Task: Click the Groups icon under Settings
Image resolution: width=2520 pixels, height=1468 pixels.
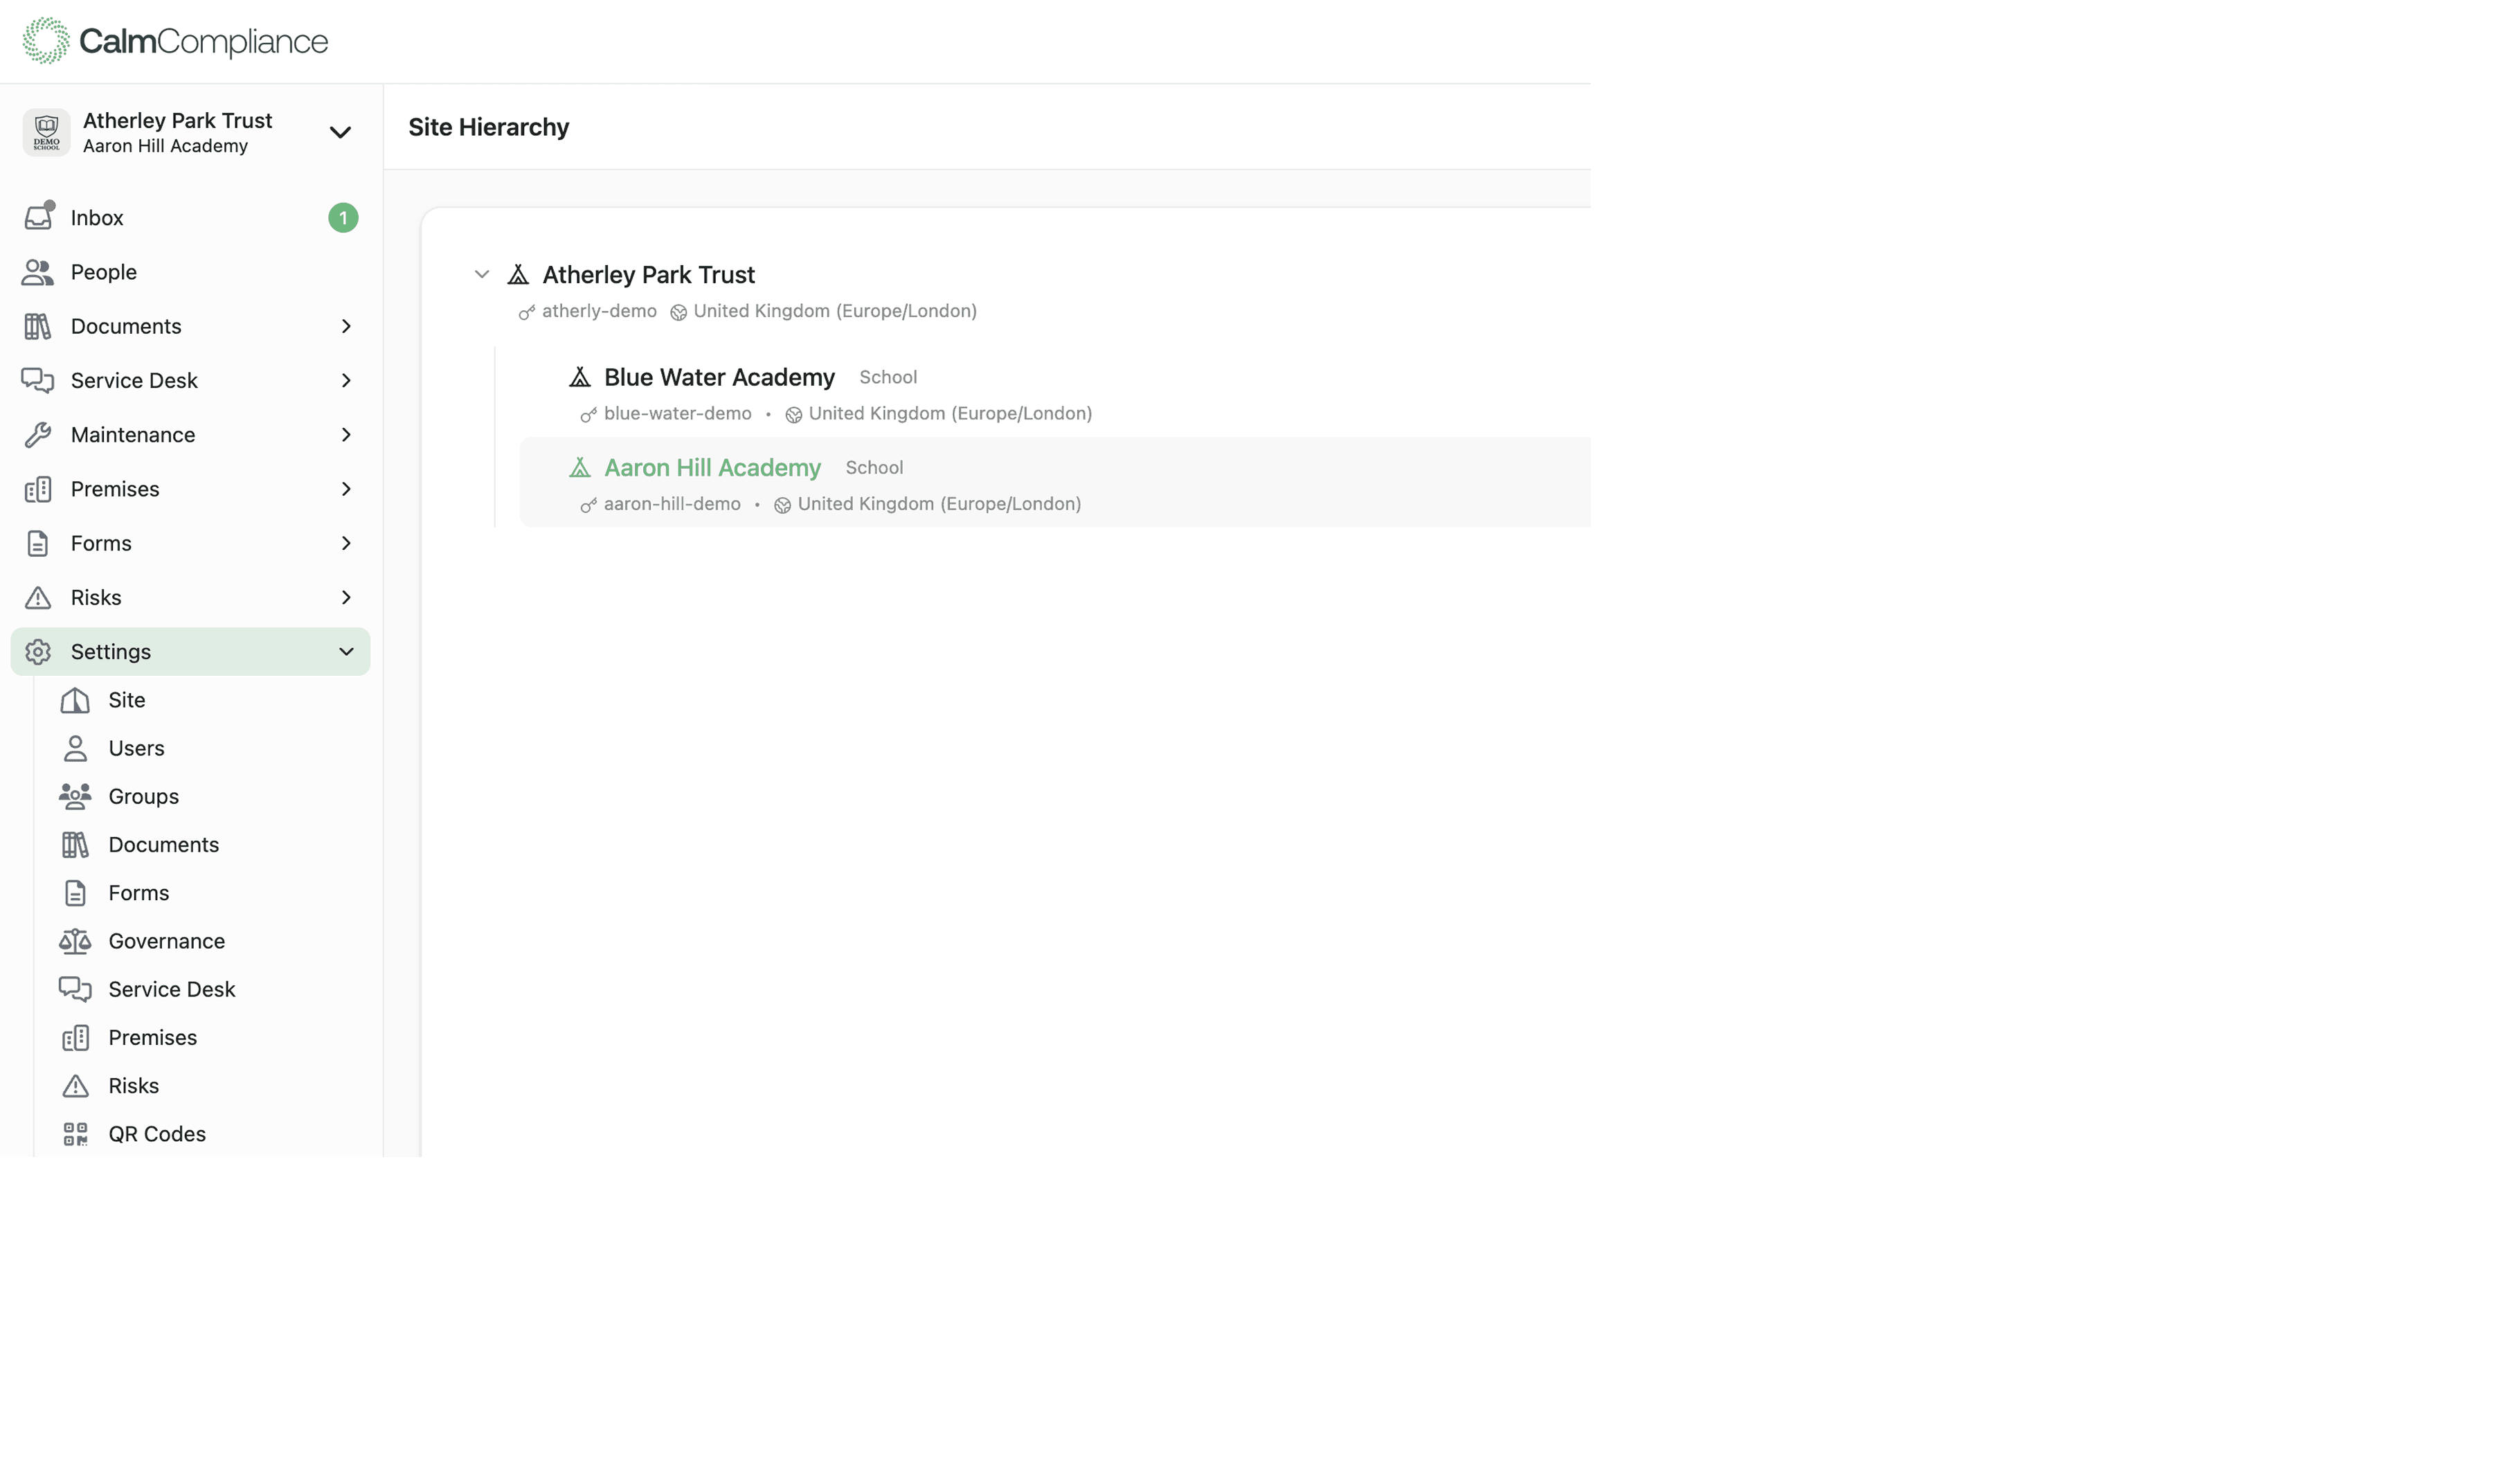Action: pyautogui.click(x=75, y=796)
